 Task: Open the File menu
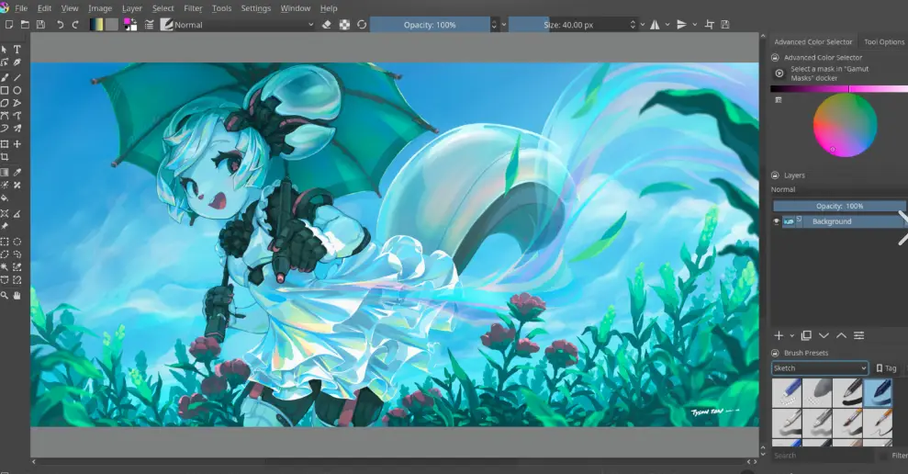(21, 8)
